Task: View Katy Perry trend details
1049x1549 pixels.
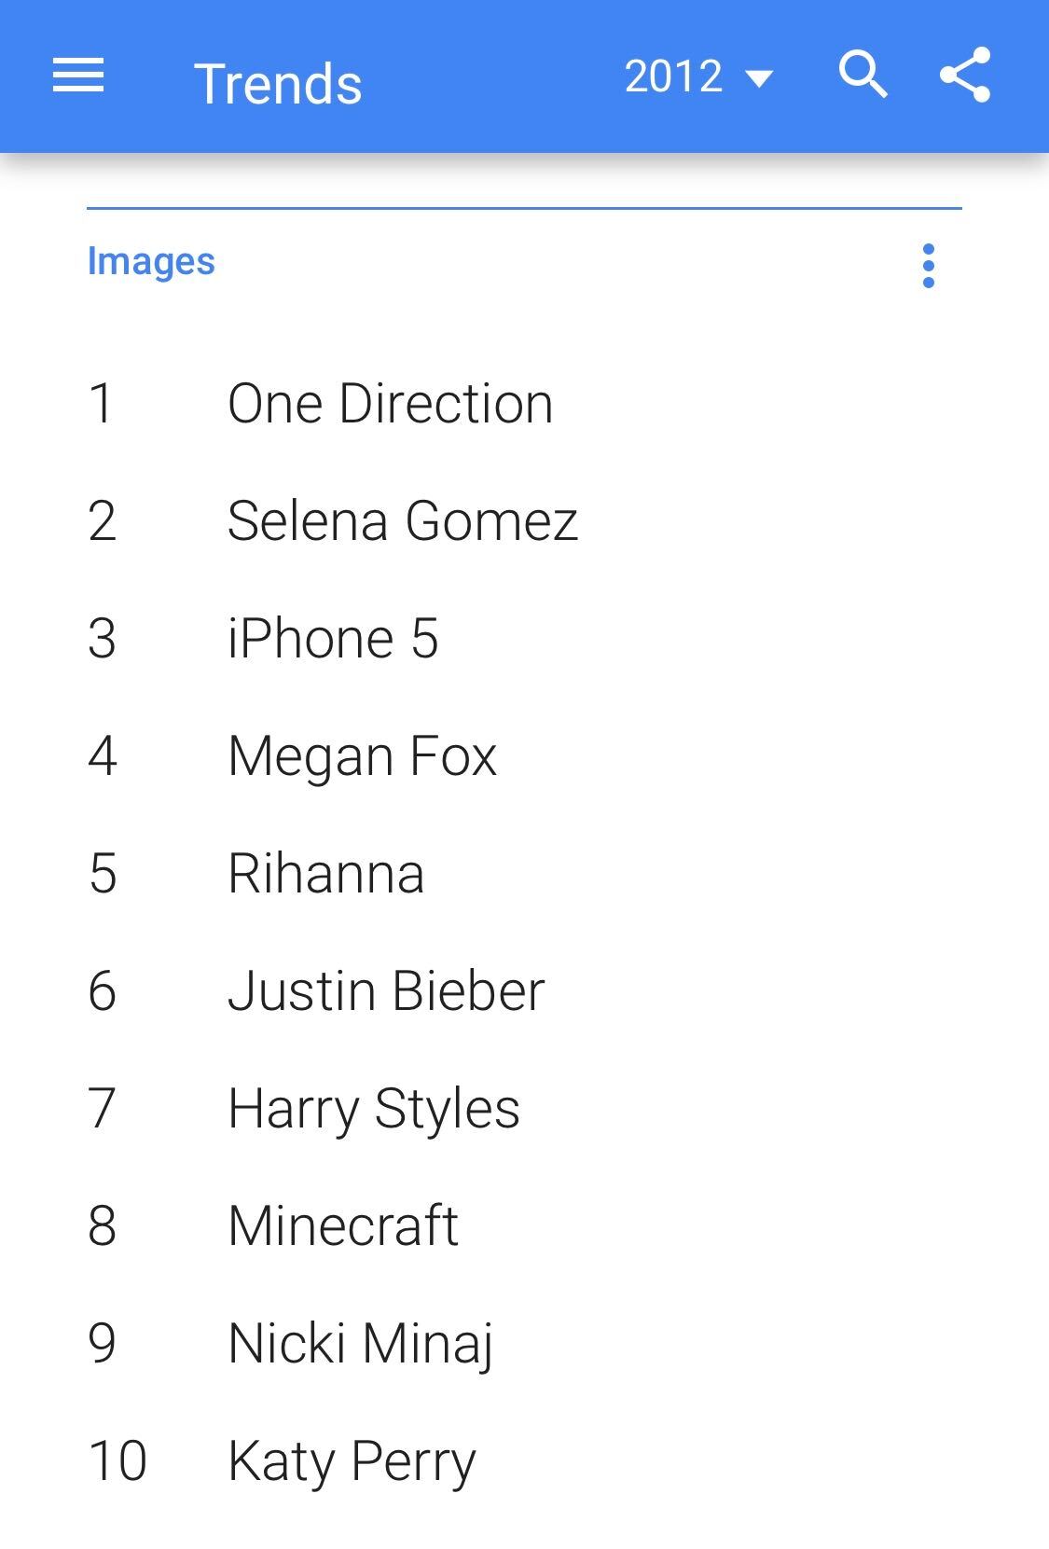Action: click(352, 1461)
